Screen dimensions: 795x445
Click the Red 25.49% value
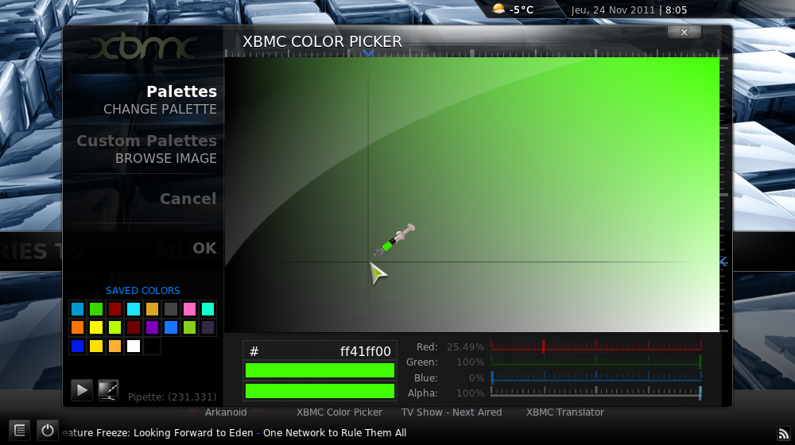(x=465, y=347)
